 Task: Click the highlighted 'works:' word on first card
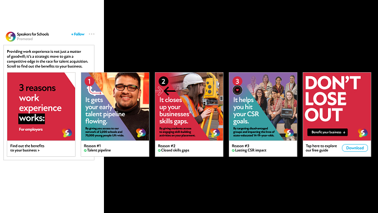(x=32, y=118)
